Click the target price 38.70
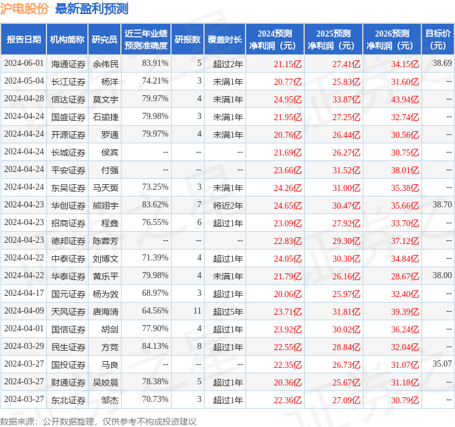455x427 pixels. coord(442,204)
